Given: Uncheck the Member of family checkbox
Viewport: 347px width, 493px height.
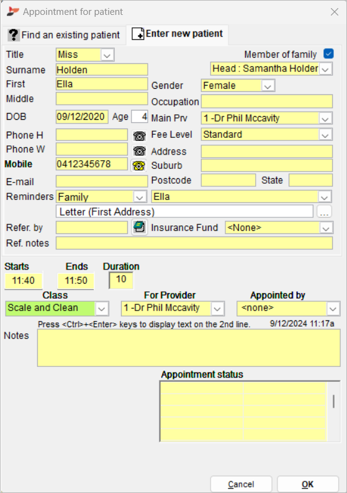Looking at the screenshot, I should [328, 54].
